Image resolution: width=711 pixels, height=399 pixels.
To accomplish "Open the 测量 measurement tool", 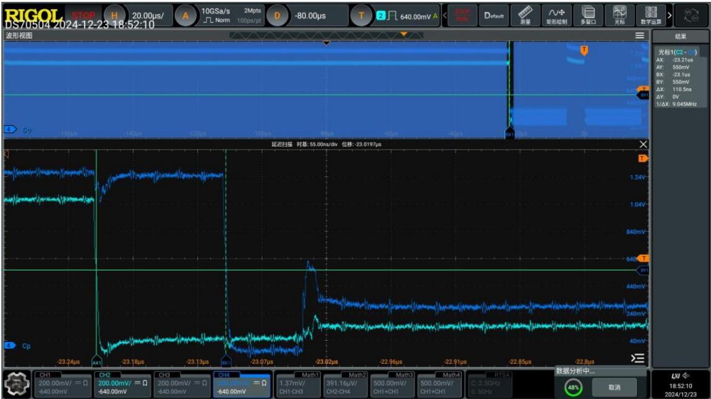I will point(525,15).
